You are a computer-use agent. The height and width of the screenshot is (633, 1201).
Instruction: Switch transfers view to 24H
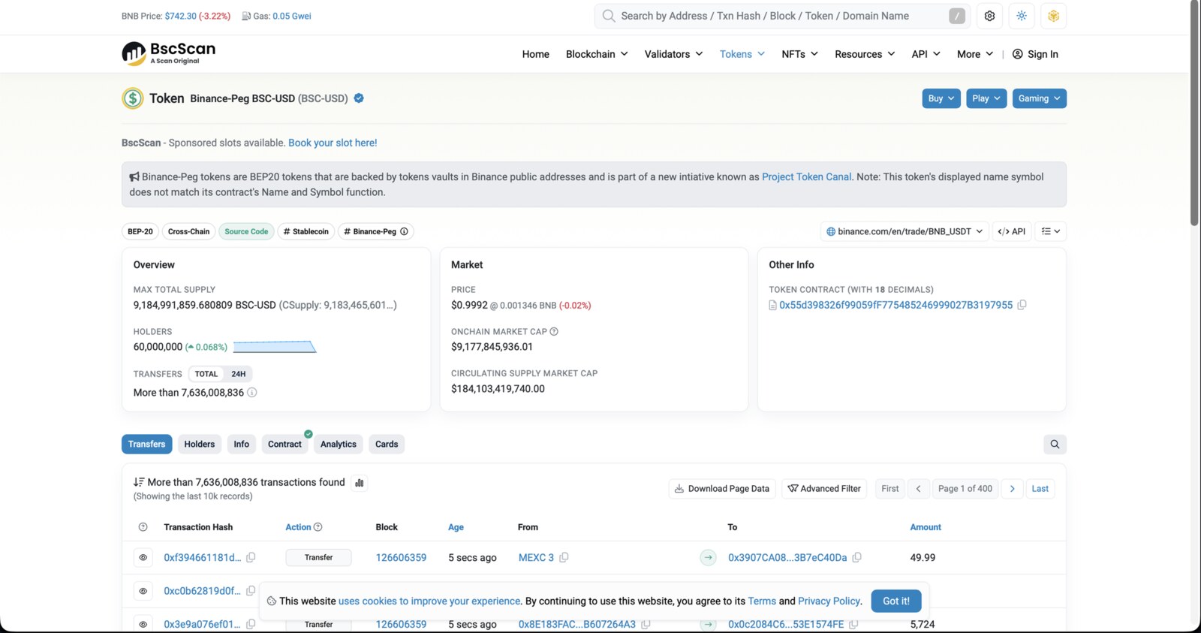click(239, 374)
